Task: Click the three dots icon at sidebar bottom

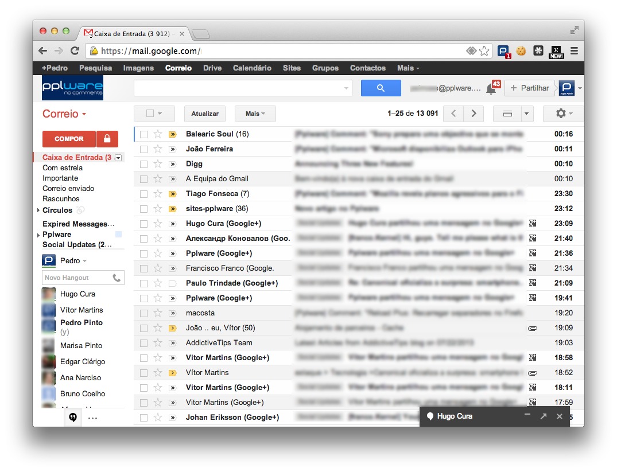Action: click(x=93, y=418)
